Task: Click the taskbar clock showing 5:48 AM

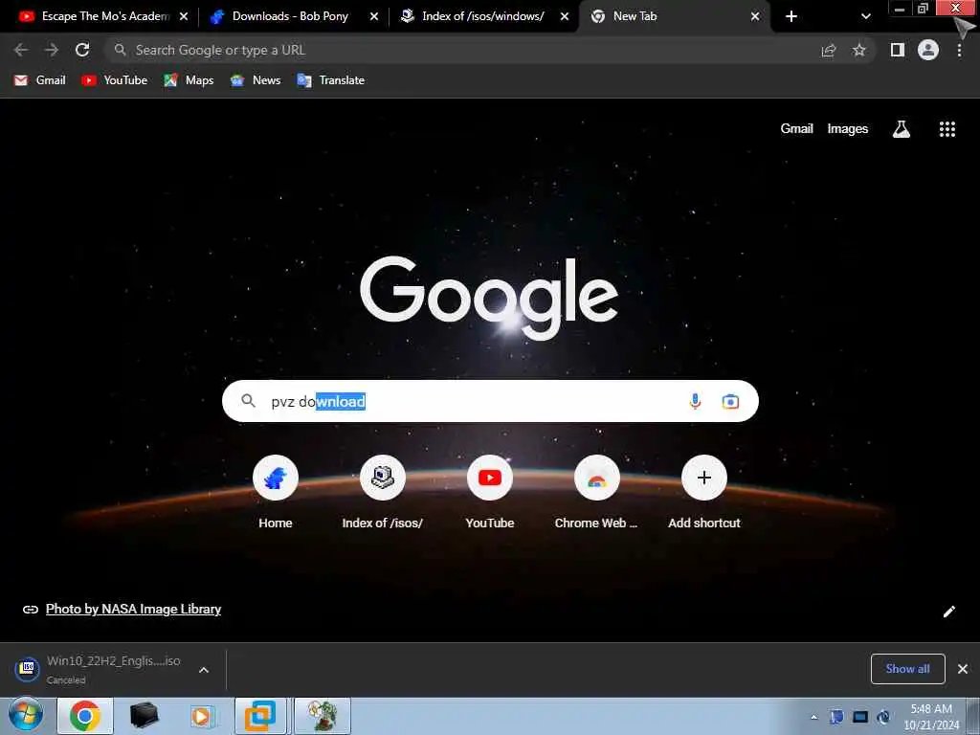Action: point(931,717)
